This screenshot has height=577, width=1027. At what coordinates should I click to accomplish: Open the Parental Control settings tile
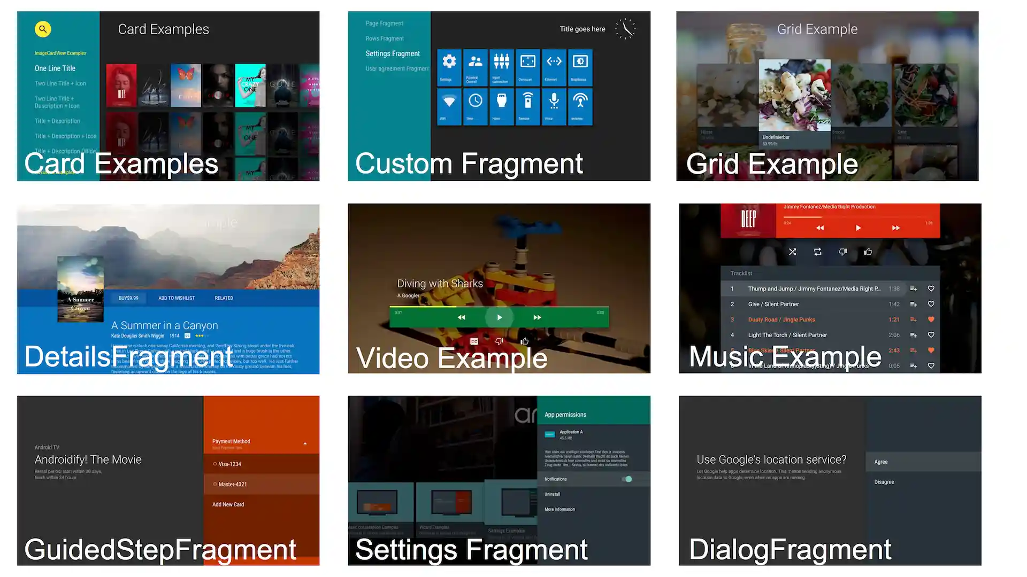(x=475, y=67)
